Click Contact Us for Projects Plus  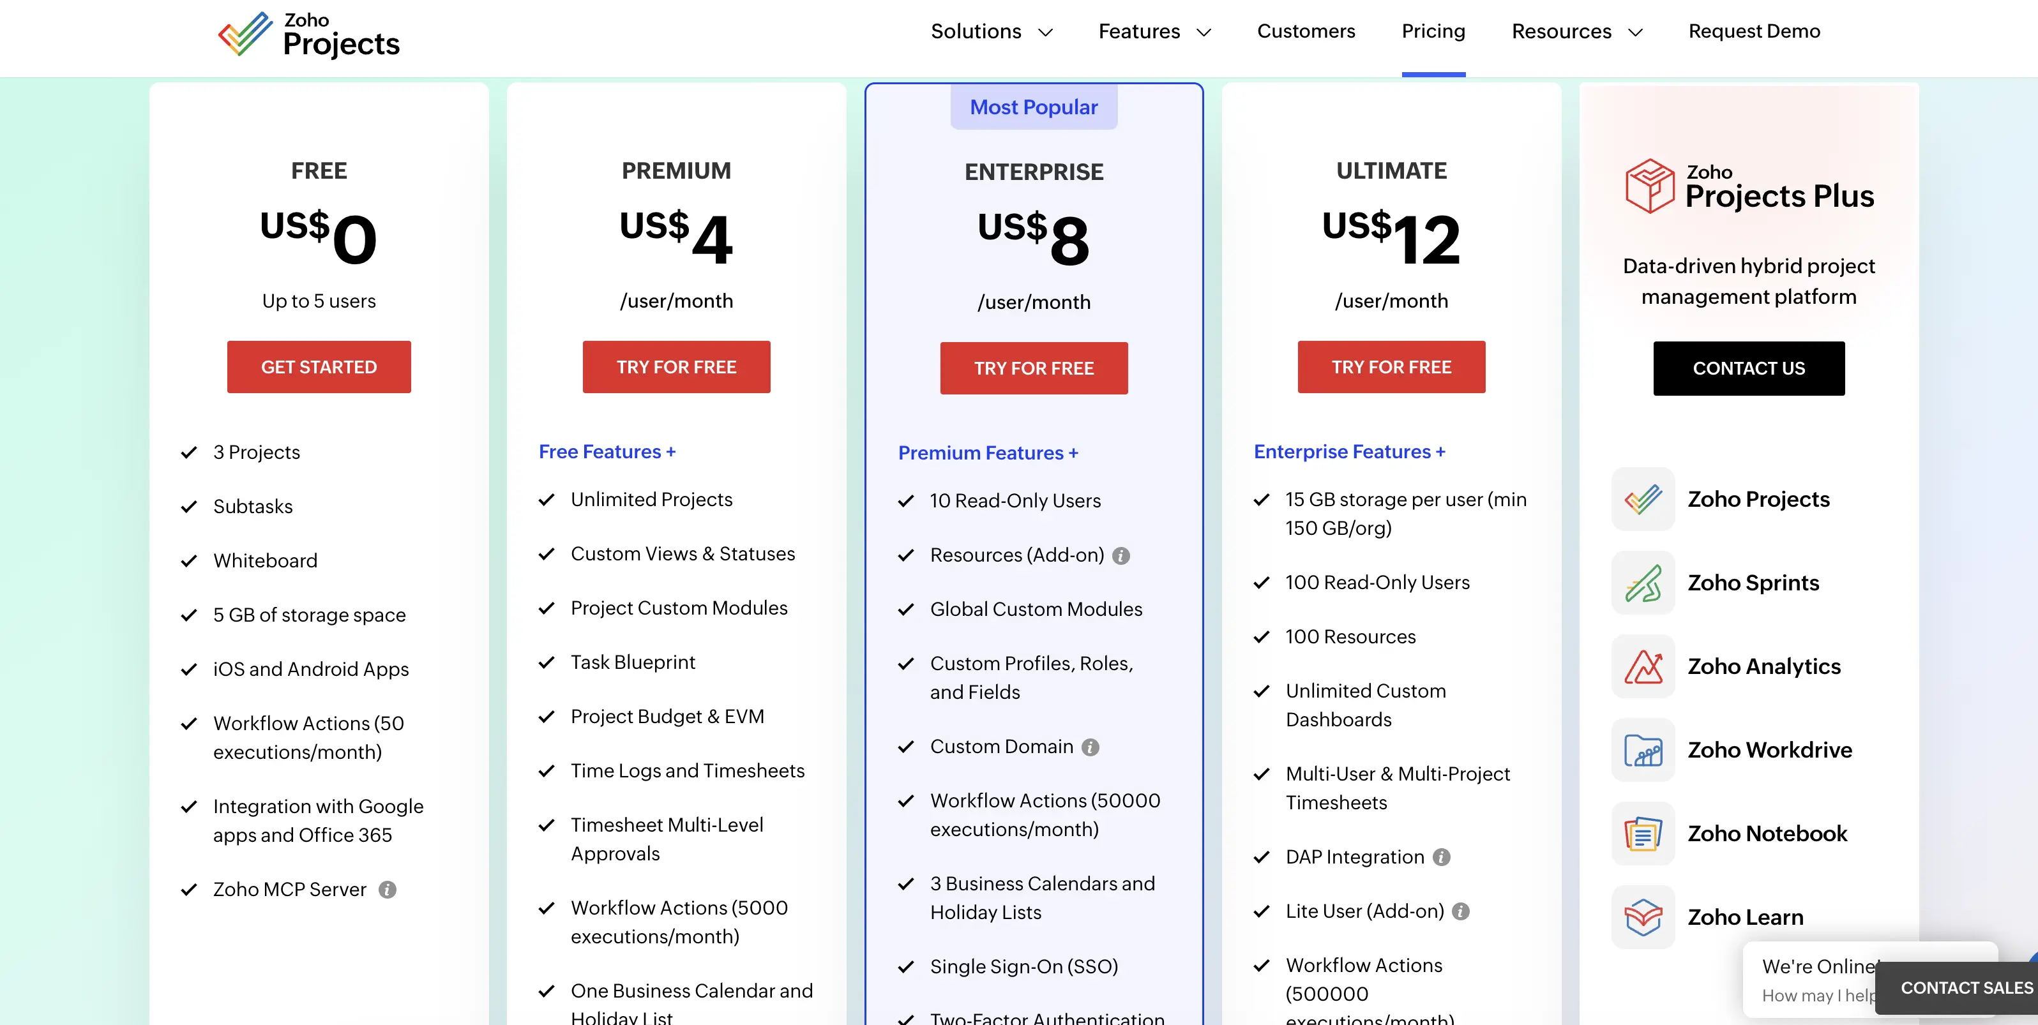(x=1748, y=368)
